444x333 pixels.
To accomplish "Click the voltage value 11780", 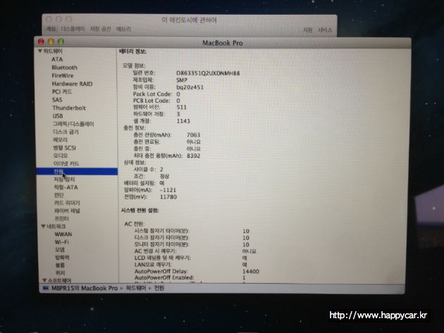I will tap(168, 197).
